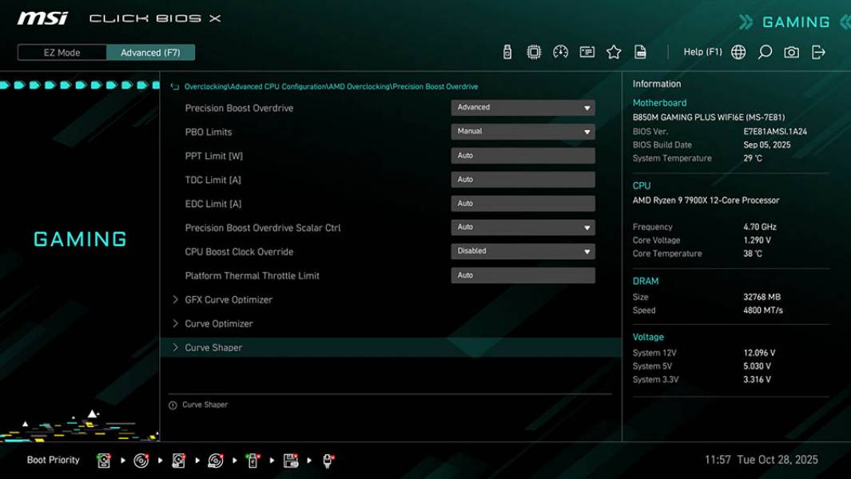
Task: Click the CPU hardware monitor icon
Action: pyautogui.click(x=534, y=50)
